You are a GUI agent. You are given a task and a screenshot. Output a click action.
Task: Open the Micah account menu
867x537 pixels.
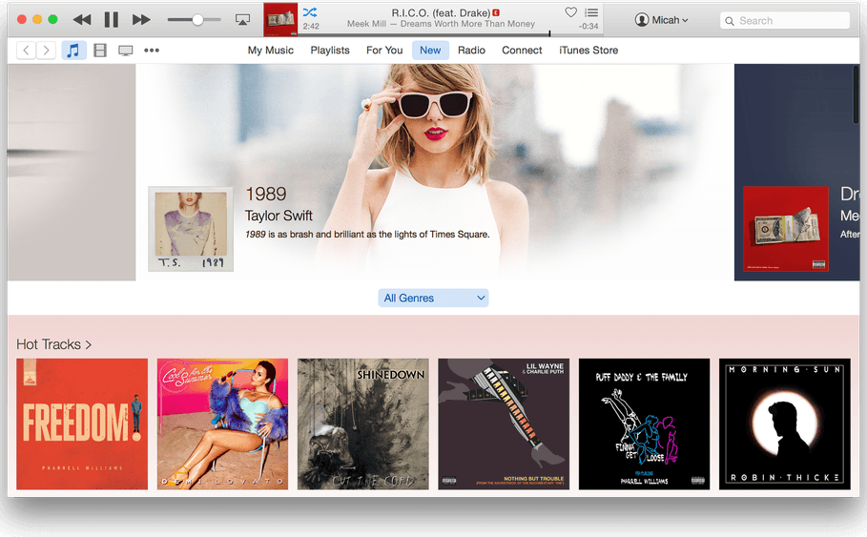point(661,20)
